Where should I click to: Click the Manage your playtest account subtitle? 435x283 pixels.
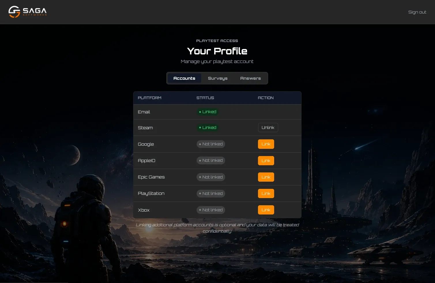(x=217, y=61)
